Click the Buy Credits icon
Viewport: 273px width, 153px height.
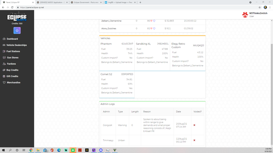pos(4,70)
